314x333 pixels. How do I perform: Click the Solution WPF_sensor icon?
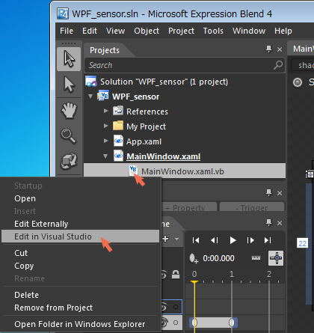coord(91,82)
